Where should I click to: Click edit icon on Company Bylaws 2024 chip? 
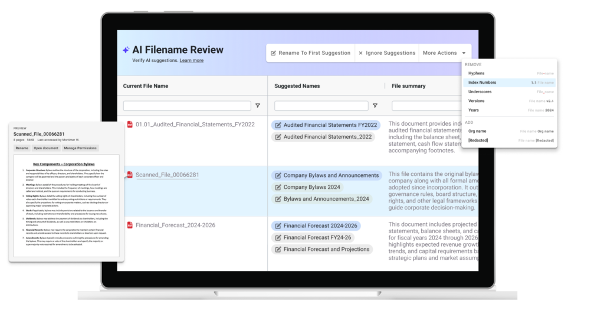(x=278, y=188)
